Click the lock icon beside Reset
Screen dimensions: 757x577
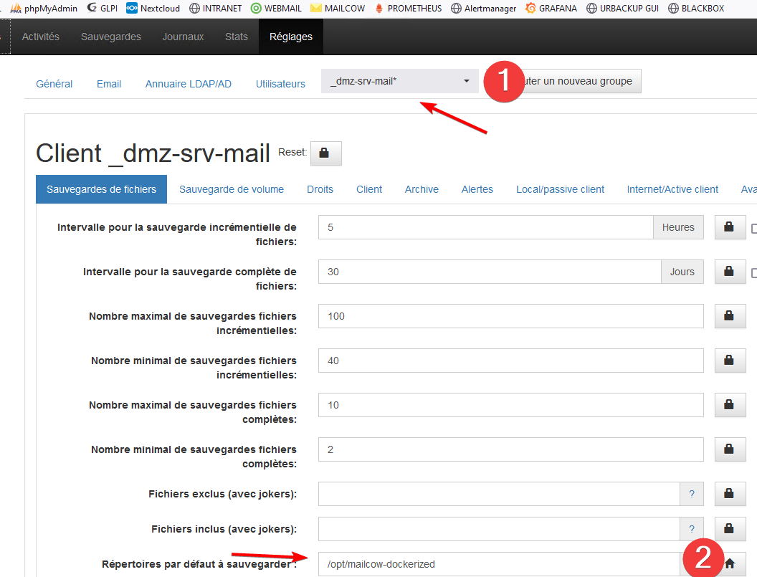[x=324, y=153]
